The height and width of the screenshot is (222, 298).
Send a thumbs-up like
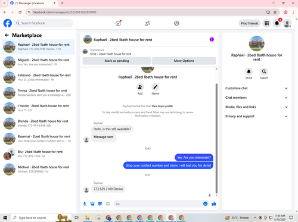[214, 204]
